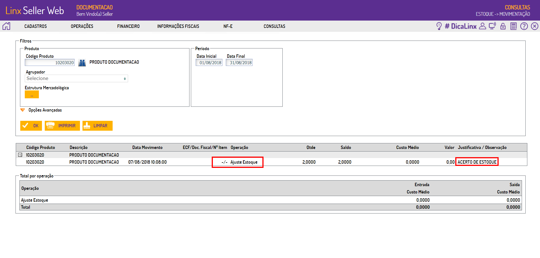Click the Saldo column header

[346, 147]
